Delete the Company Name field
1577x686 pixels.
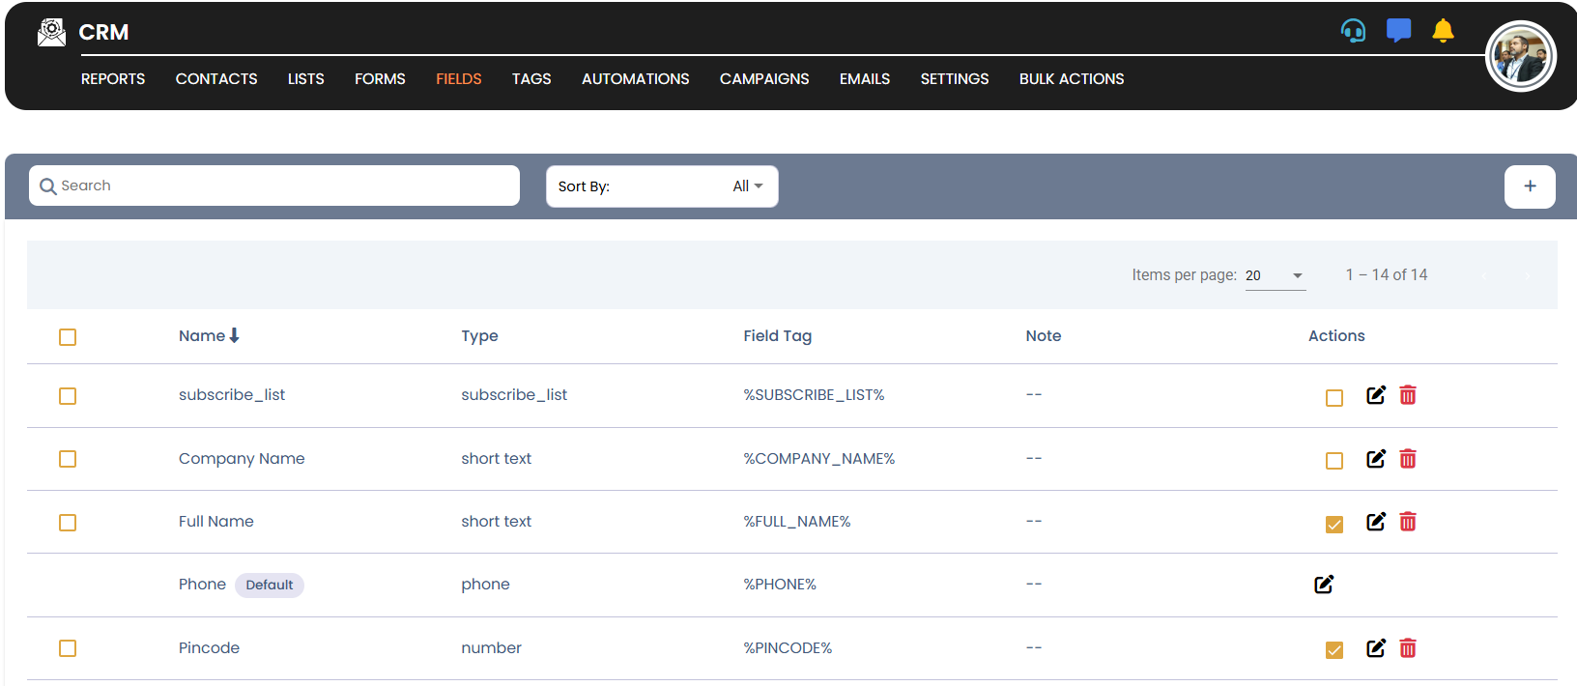coord(1408,459)
